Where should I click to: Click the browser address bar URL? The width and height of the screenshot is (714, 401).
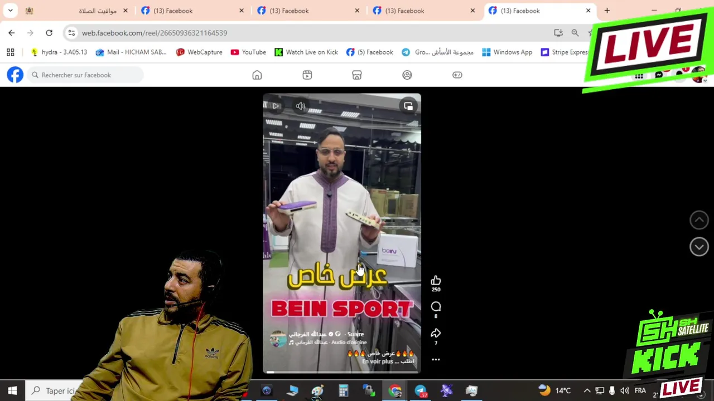155,33
